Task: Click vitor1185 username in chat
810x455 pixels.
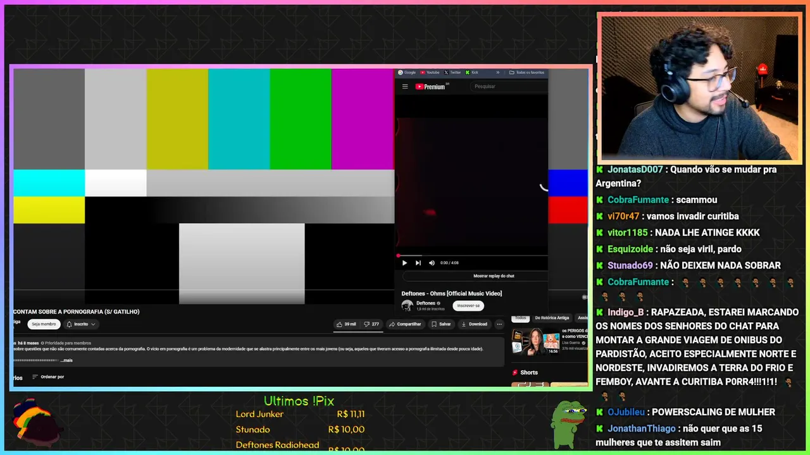Action: click(628, 233)
